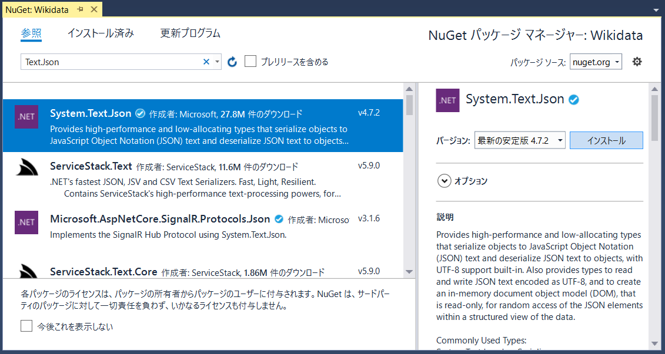Click the v4.7.2 version label
The image size is (665, 354).
tap(369, 113)
